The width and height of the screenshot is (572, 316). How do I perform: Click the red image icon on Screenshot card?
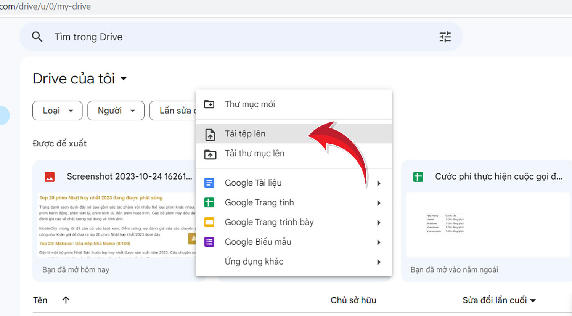coord(50,177)
